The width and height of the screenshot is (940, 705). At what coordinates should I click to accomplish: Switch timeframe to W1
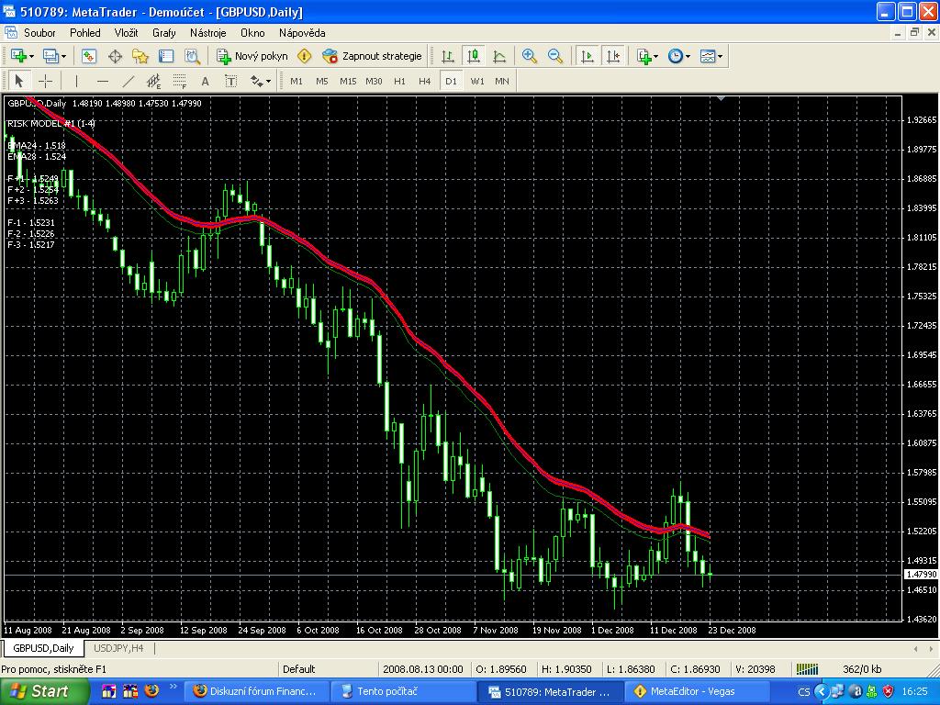tap(477, 81)
